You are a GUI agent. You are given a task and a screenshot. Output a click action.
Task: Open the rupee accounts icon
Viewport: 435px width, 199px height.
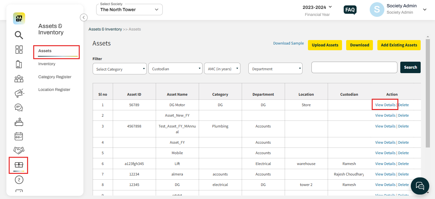[19, 180]
